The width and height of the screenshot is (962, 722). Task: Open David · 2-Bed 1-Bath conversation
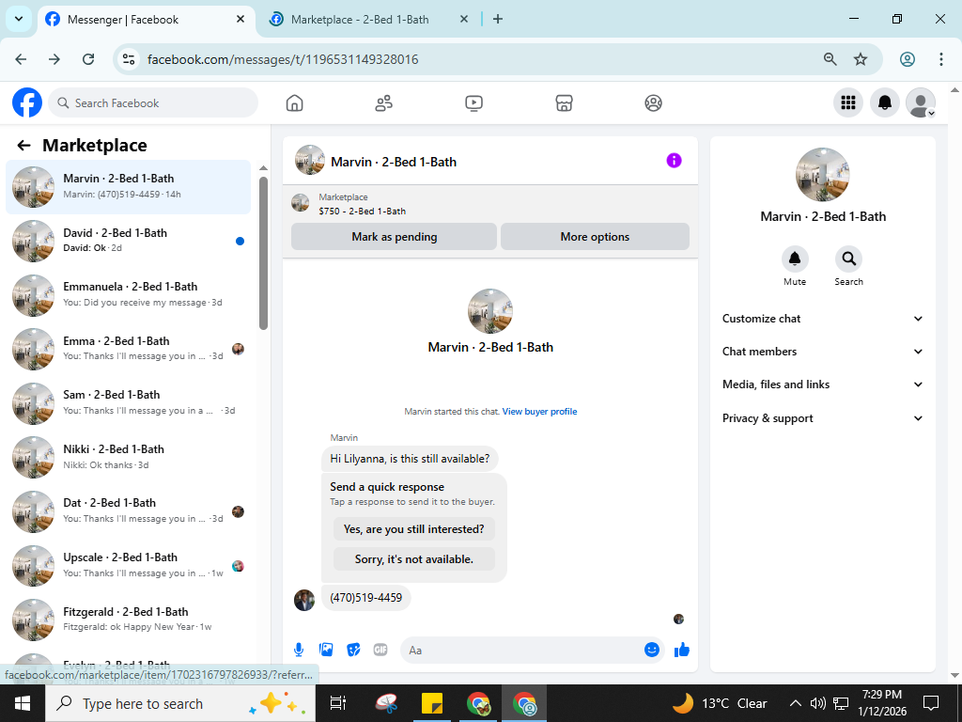[x=128, y=241]
